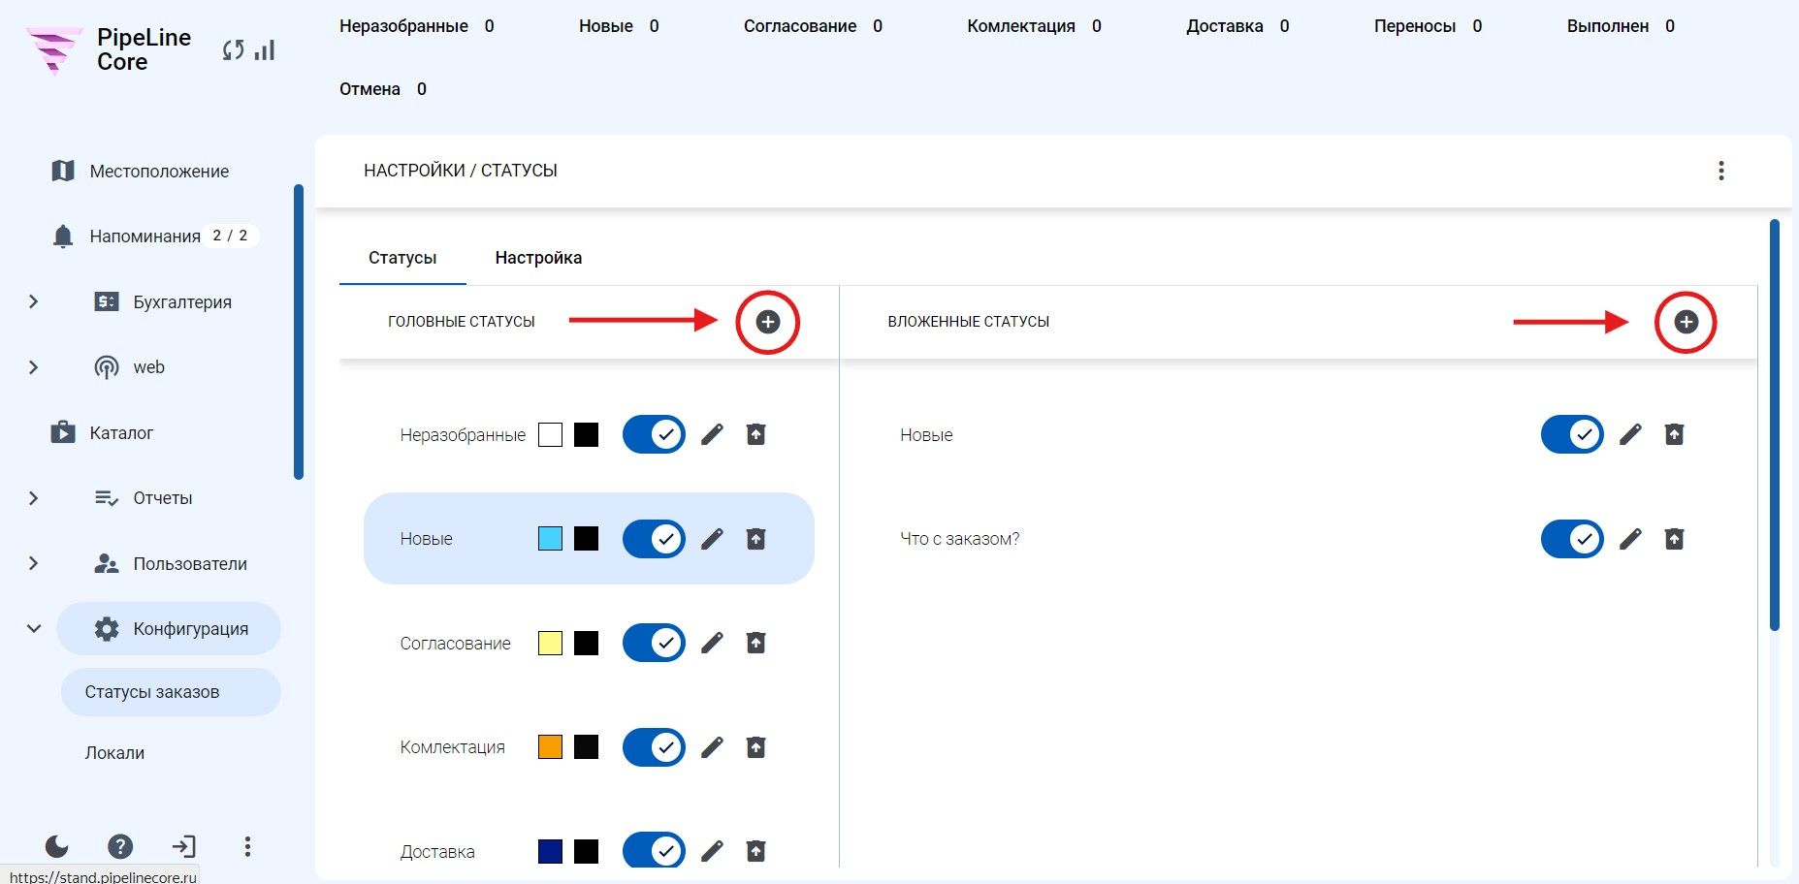The image size is (1799, 884).
Task: Toggle the Неразобранные status switch
Action: coord(654,434)
